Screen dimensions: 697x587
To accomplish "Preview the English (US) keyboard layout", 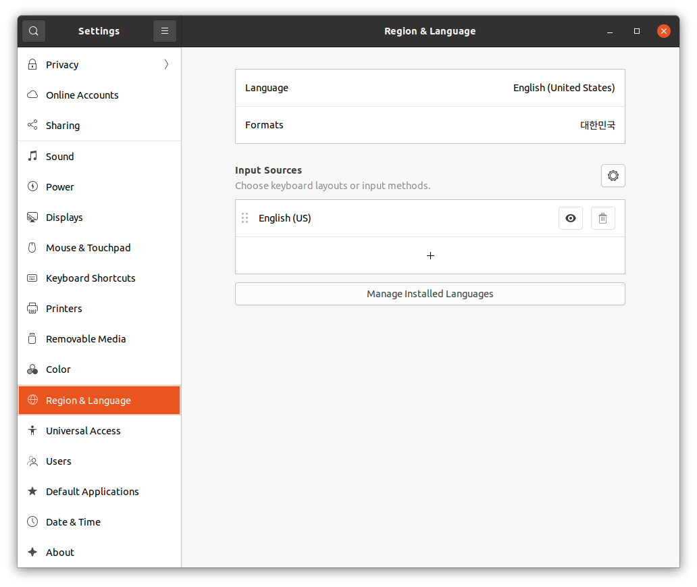I will pos(571,218).
